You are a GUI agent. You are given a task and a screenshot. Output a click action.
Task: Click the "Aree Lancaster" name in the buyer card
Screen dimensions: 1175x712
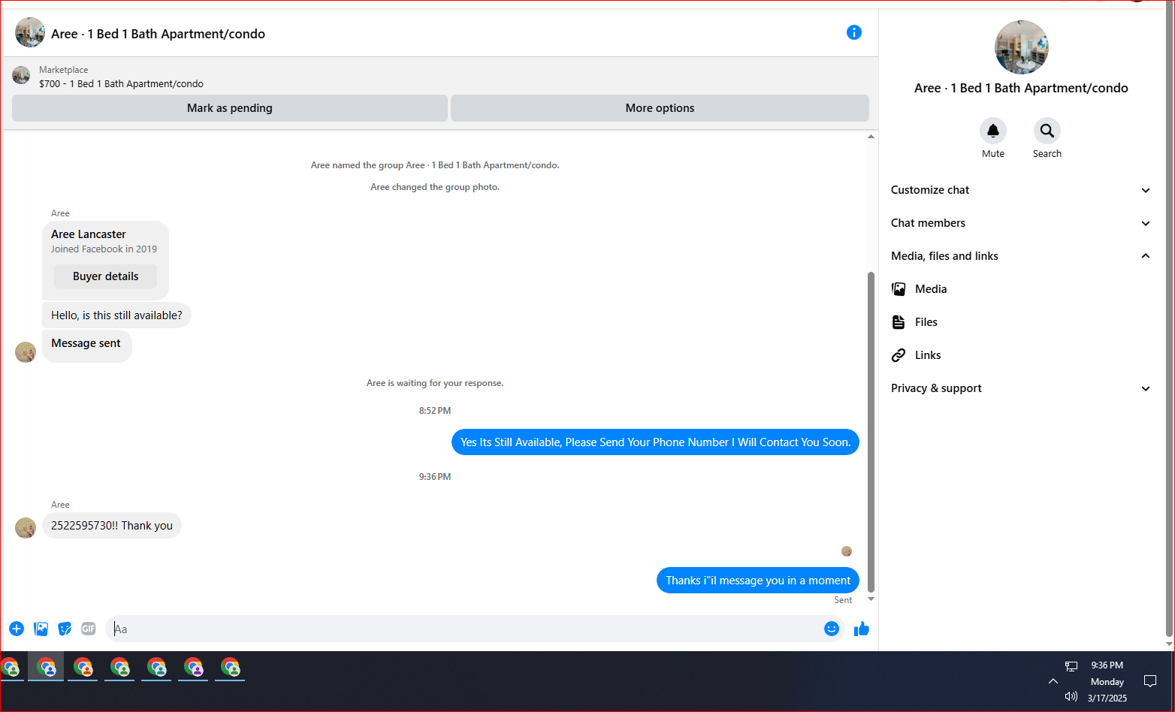pyautogui.click(x=89, y=234)
